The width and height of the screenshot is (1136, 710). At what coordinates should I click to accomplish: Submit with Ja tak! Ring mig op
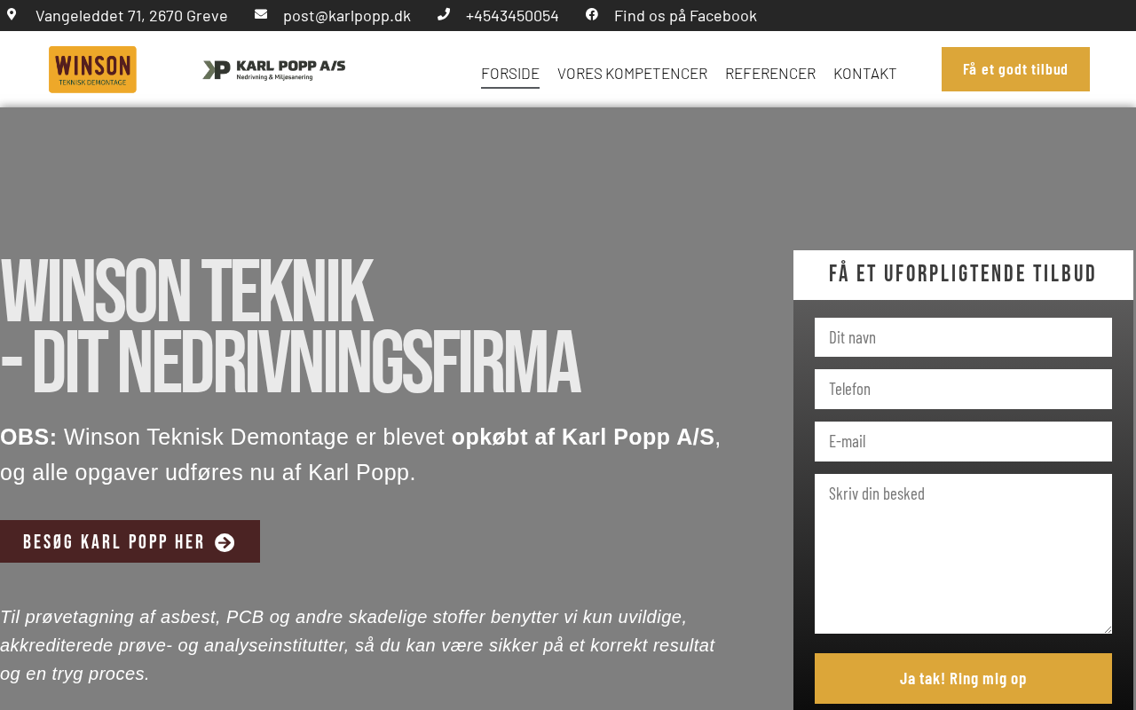(963, 678)
